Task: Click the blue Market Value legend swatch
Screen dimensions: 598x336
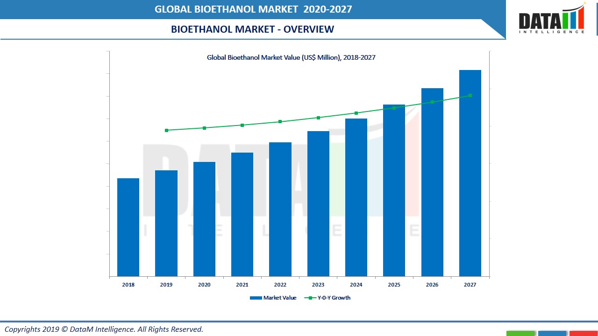Action: [256, 298]
